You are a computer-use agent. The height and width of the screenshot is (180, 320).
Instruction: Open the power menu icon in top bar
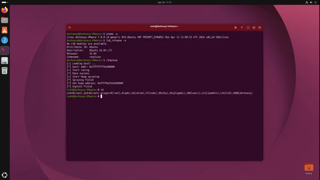click(x=315, y=2)
